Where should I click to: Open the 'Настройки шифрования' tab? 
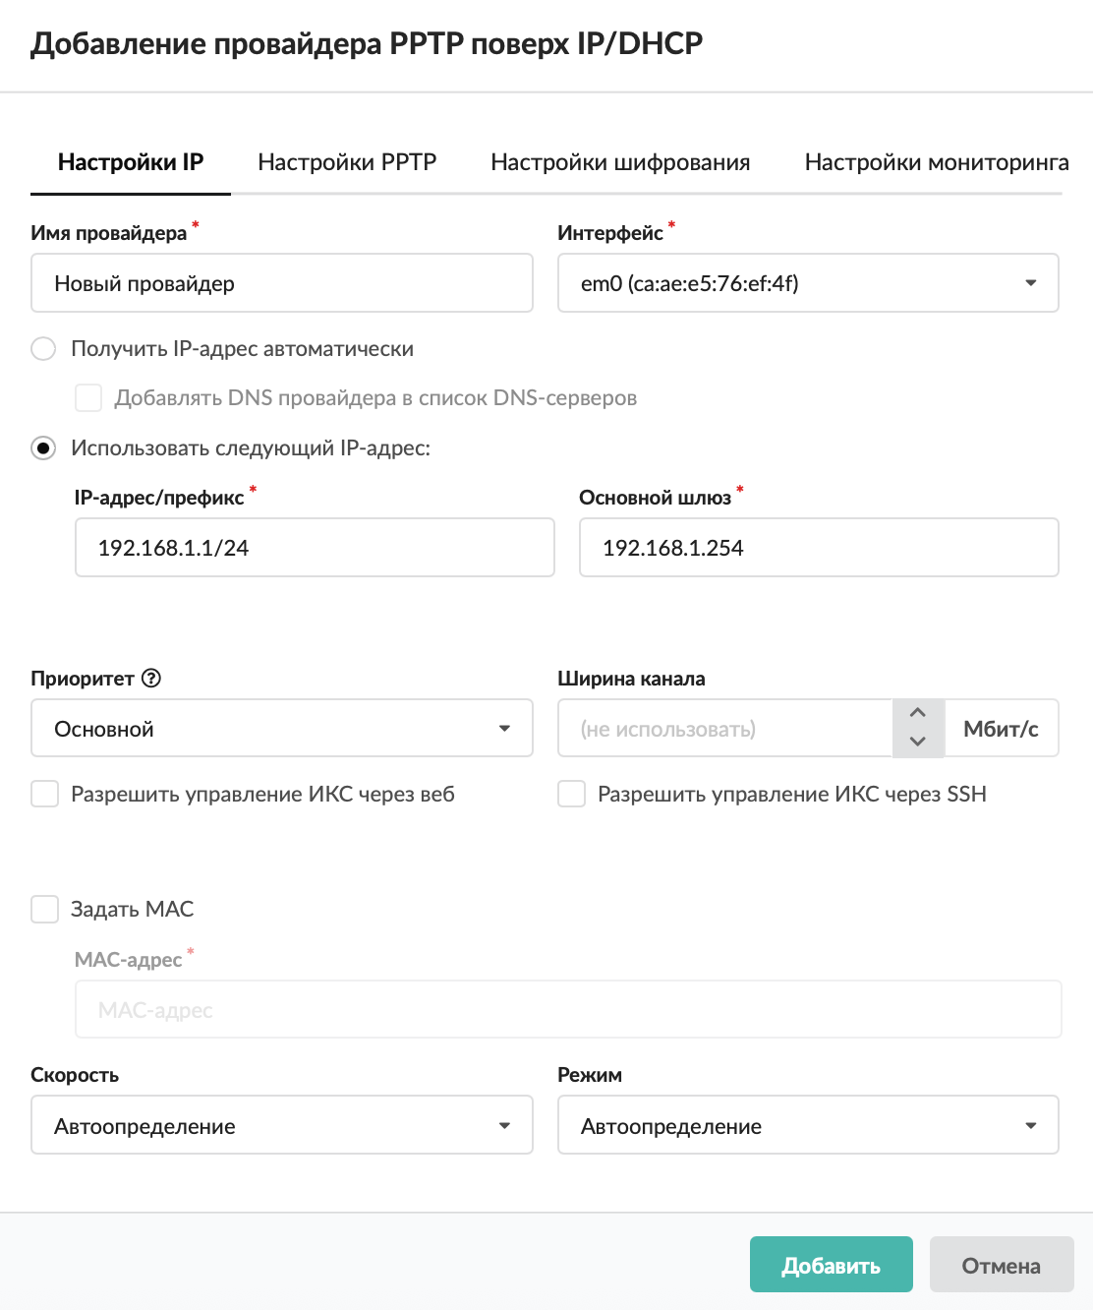point(620,162)
